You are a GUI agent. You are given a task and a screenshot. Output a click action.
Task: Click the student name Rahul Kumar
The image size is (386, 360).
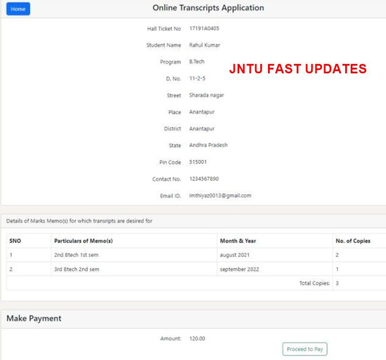coord(204,45)
